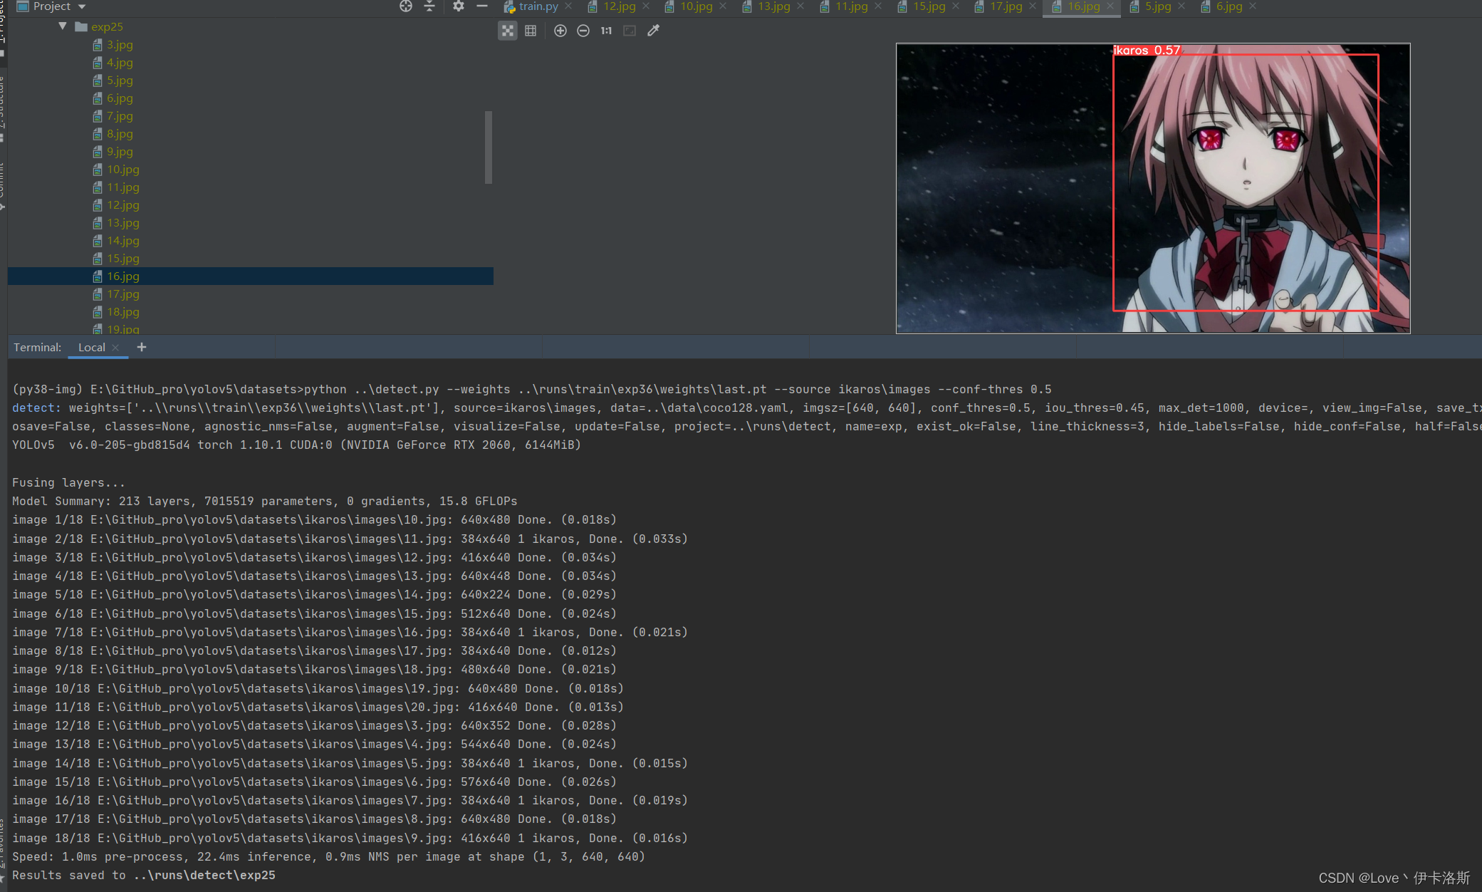
Task: Select 14.jpg in the project tree
Action: [x=123, y=241]
